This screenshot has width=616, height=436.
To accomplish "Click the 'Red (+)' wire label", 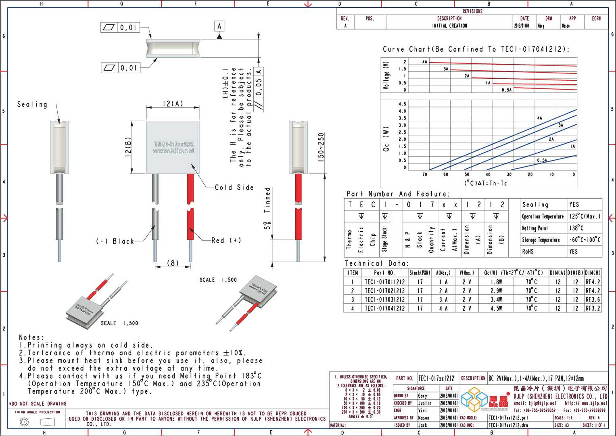I will pyautogui.click(x=226, y=240).
